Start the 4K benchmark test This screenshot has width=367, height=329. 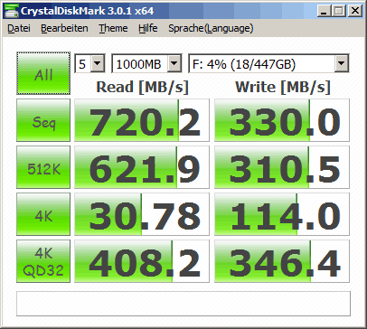(43, 214)
